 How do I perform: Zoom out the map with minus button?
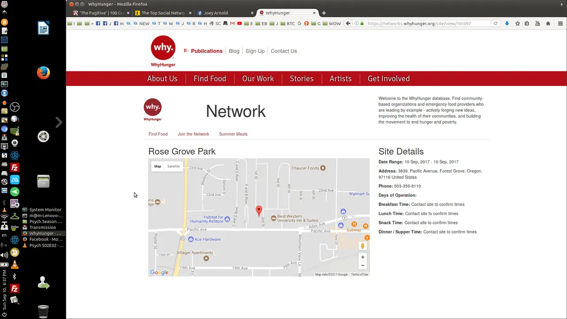pos(362,265)
